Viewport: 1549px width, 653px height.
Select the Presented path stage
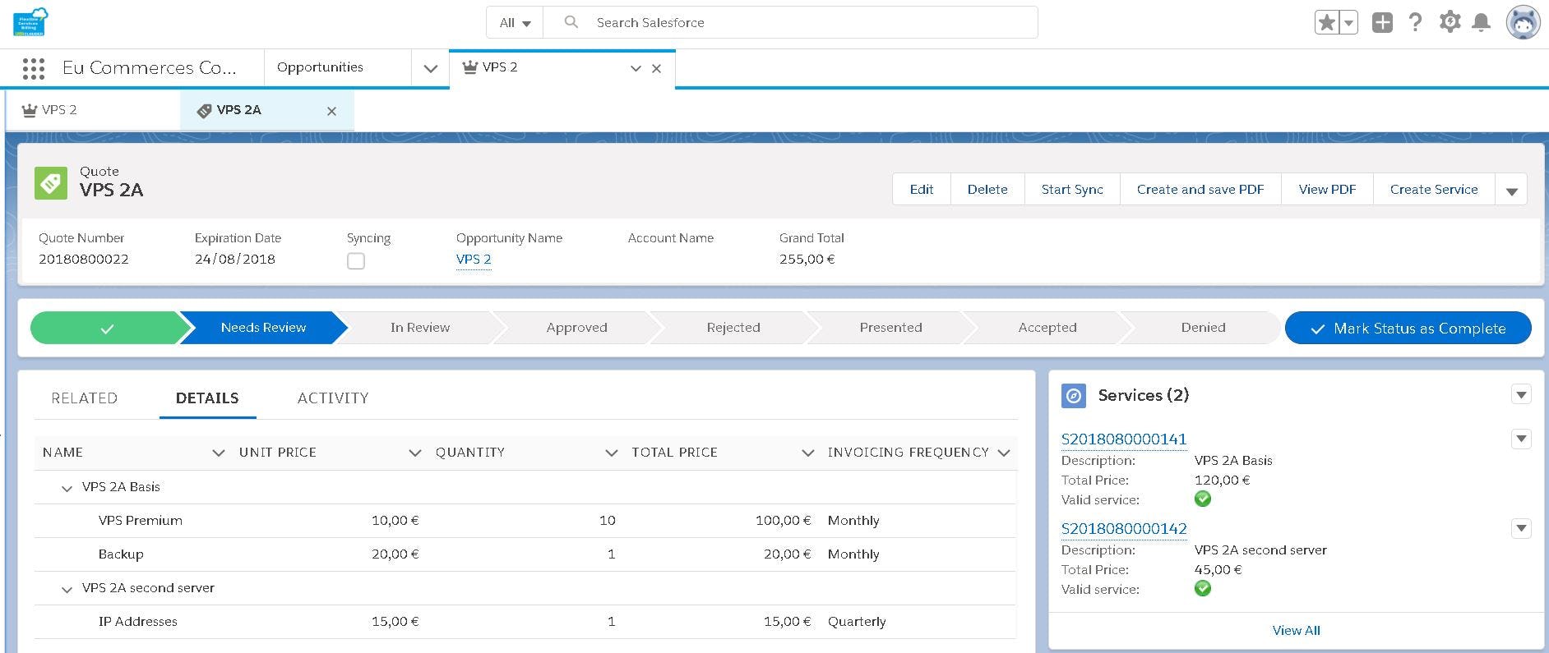coord(890,328)
